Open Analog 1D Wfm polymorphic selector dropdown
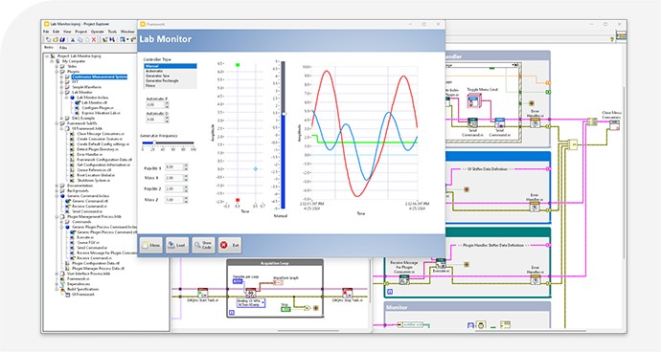Screen dimensions: 661x352 tap(263, 302)
